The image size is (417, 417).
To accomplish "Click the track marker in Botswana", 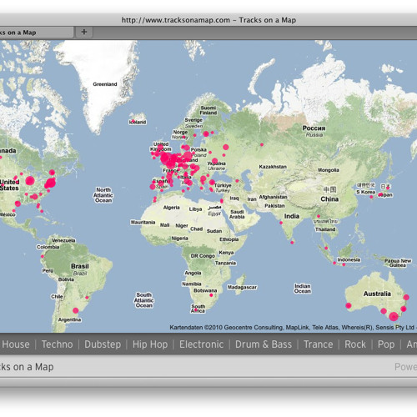I will point(211,295).
